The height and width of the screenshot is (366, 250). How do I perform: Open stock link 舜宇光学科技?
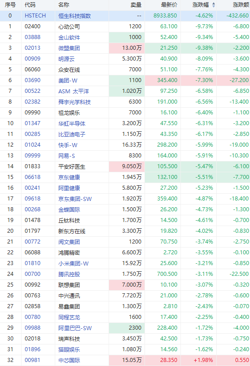coord(75,102)
